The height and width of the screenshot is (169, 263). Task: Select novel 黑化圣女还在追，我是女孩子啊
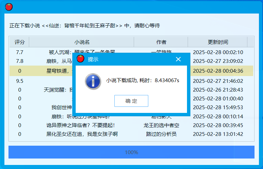point(82,134)
